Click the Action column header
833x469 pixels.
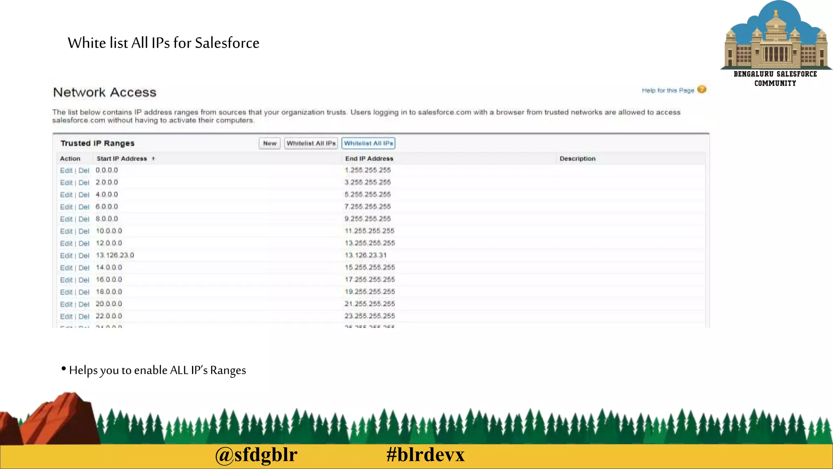click(x=70, y=159)
